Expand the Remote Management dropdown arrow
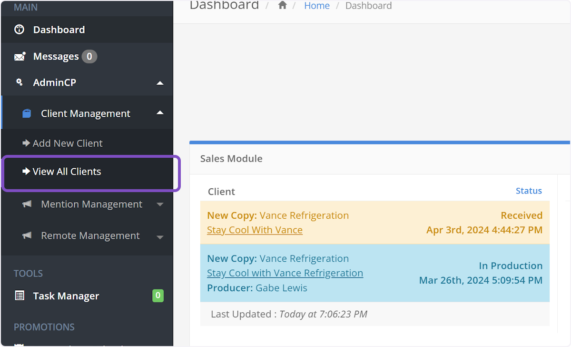Viewport: 571px width, 347px height. [x=160, y=237]
